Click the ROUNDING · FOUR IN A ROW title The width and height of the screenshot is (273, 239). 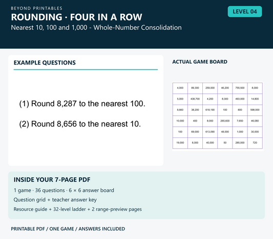pyautogui.click(x=76, y=17)
